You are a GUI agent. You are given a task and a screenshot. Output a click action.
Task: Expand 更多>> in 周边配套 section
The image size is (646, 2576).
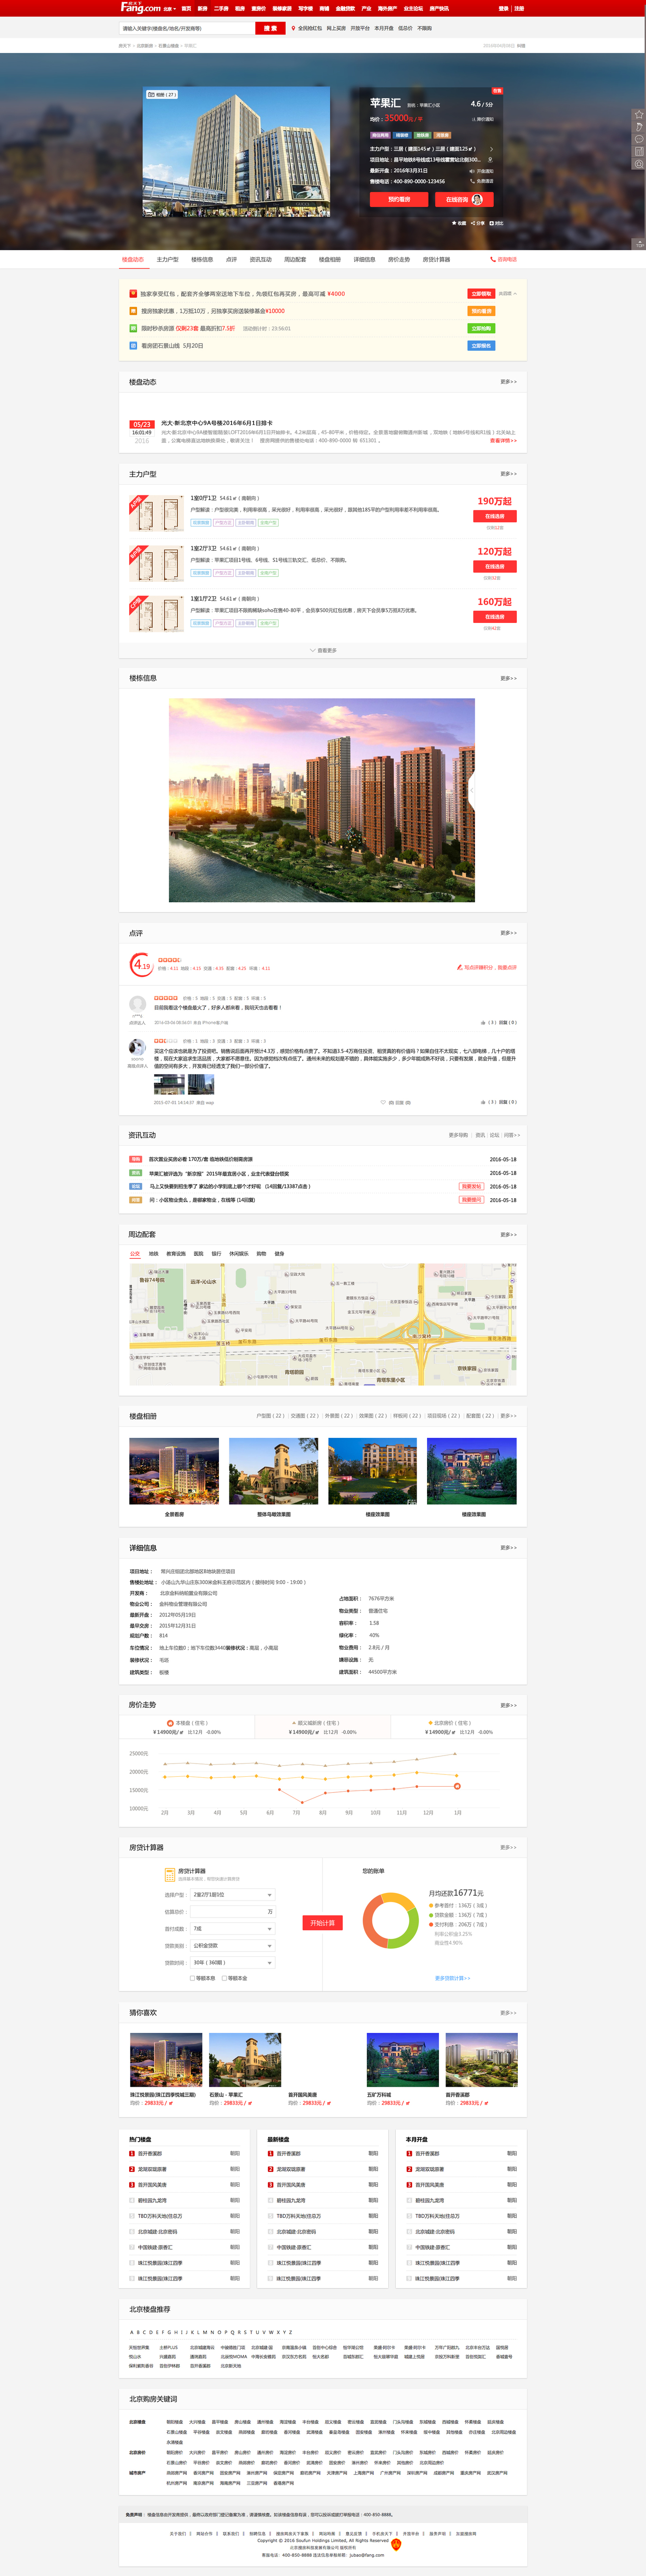[509, 1235]
